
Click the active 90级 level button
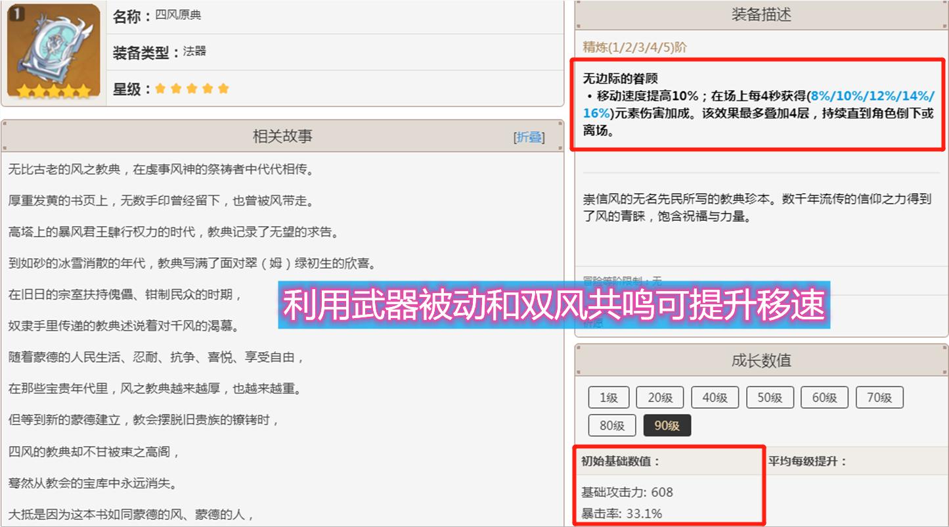pos(667,426)
